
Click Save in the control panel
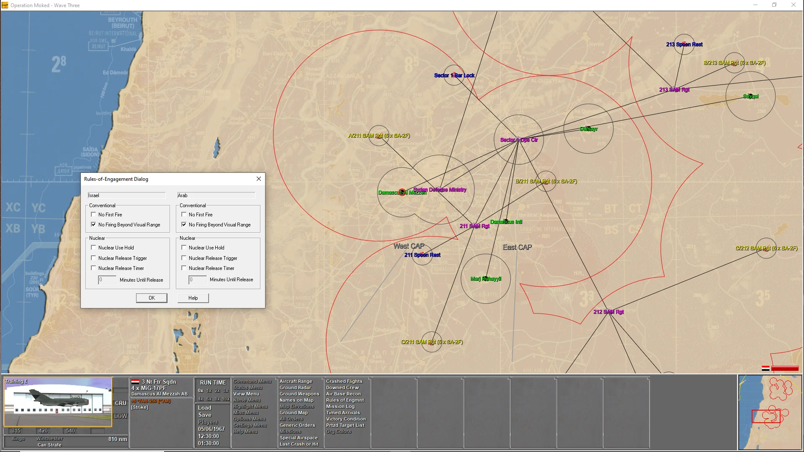[x=205, y=415]
